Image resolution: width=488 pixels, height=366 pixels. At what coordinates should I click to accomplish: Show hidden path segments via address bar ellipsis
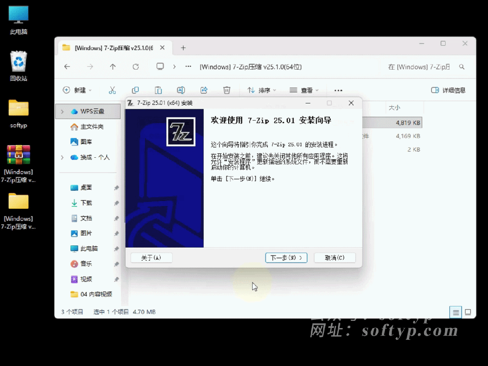(x=188, y=66)
